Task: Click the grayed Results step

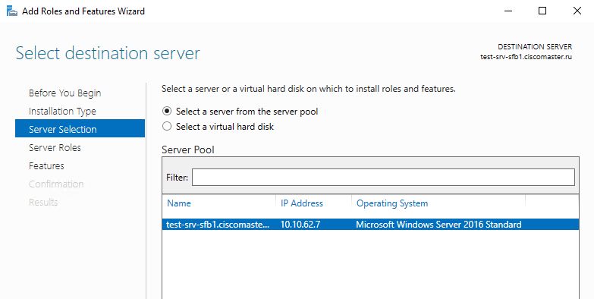Action: click(x=43, y=203)
